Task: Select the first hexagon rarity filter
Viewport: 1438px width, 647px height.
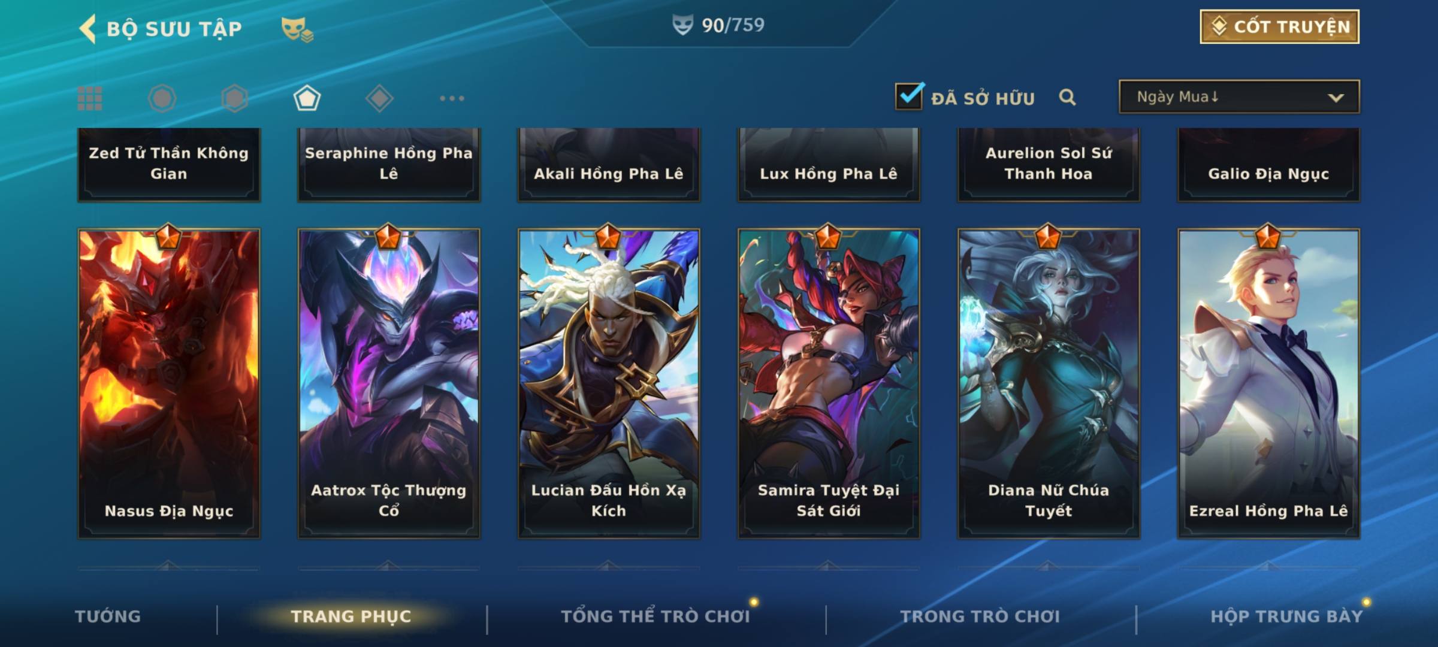Action: [162, 98]
